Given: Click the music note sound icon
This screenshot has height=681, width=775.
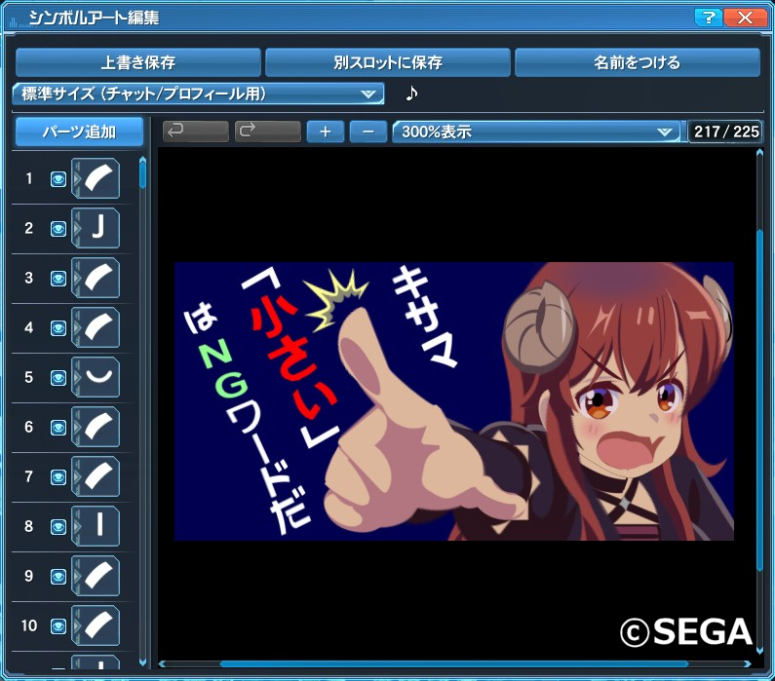Looking at the screenshot, I should pos(411,93).
